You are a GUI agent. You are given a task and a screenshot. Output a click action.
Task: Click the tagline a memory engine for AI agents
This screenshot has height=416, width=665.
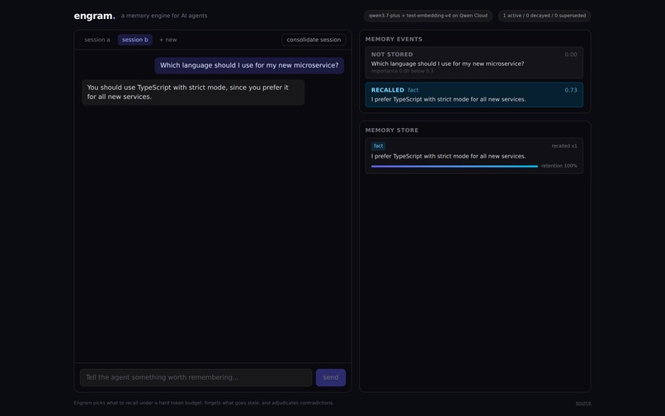tap(164, 16)
